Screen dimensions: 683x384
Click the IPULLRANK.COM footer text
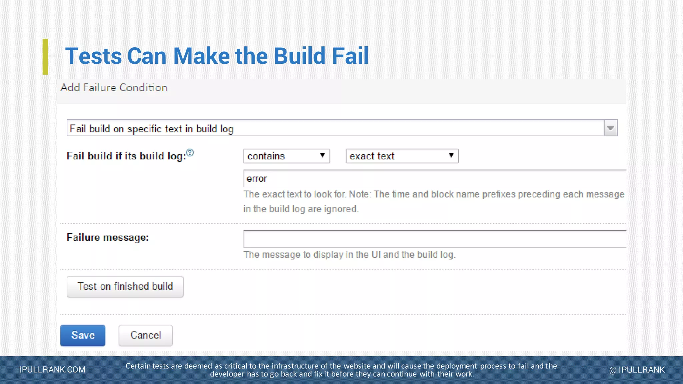coord(52,370)
